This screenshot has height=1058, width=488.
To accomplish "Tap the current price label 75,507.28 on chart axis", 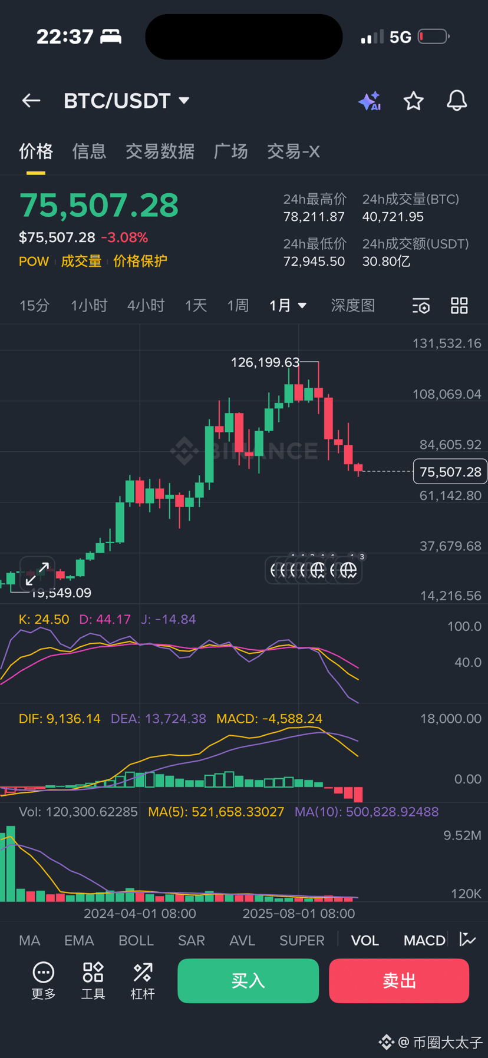I will click(450, 472).
